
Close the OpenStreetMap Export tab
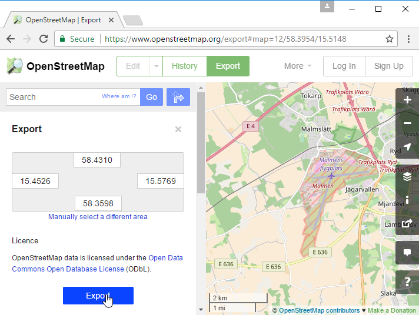(111, 20)
